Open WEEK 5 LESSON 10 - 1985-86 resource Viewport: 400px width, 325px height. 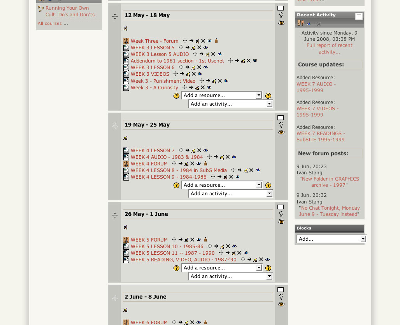pos(167,246)
